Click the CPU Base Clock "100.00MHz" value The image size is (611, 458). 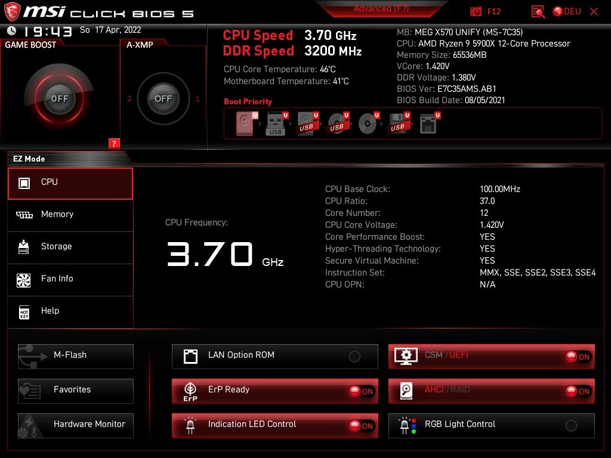click(x=500, y=189)
